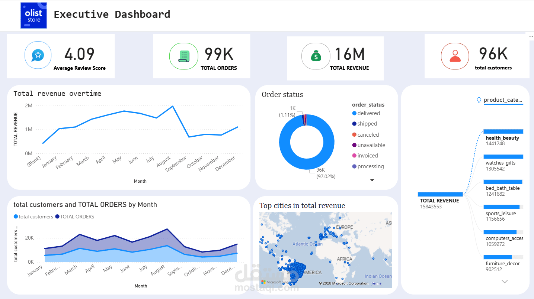Click the 15843553 total revenue figure
This screenshot has width=534, height=299.
[x=431, y=207]
